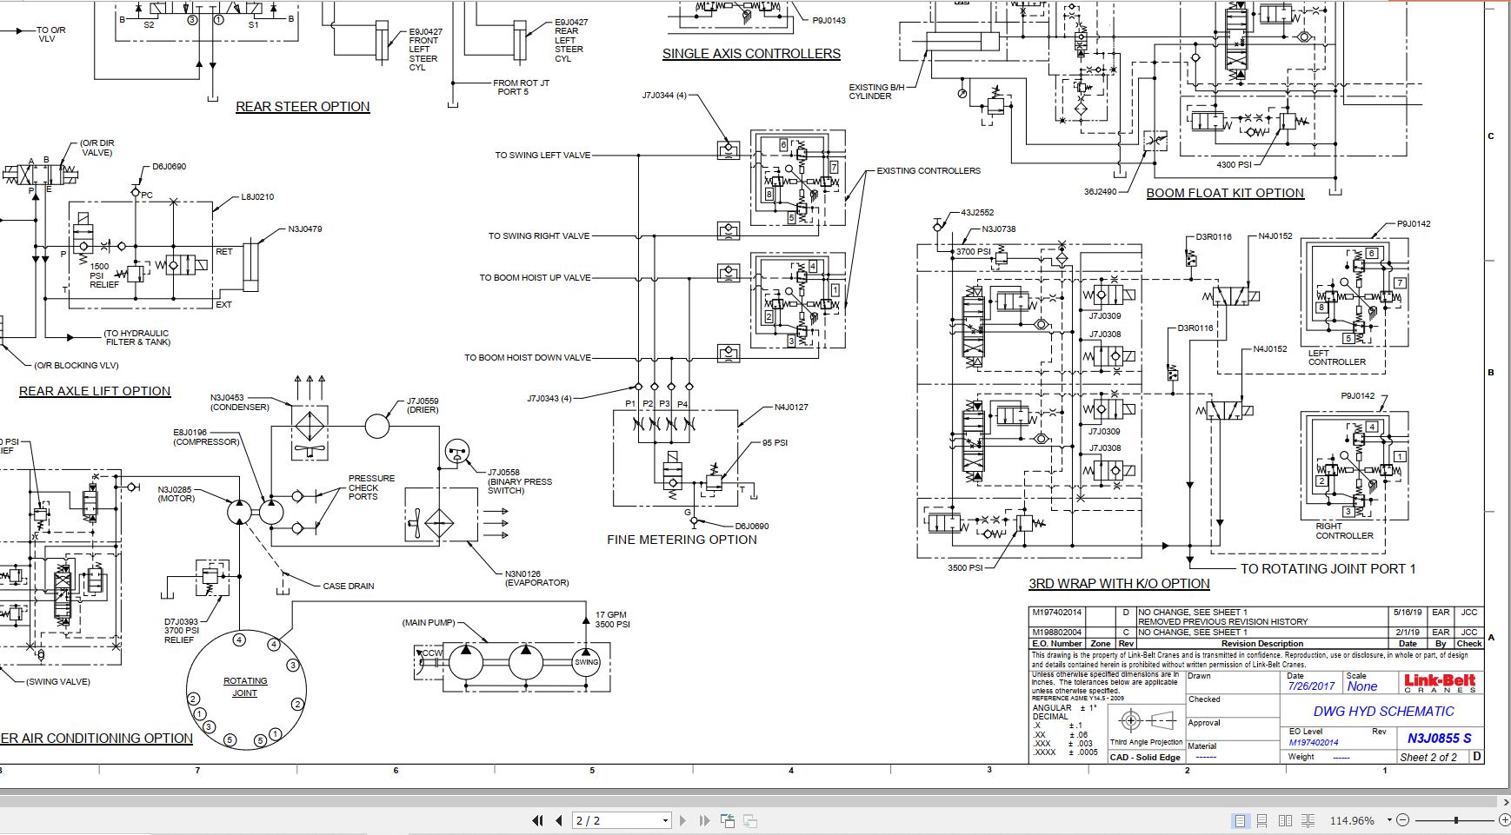
Task: Click the previous view button
Action: tap(727, 820)
